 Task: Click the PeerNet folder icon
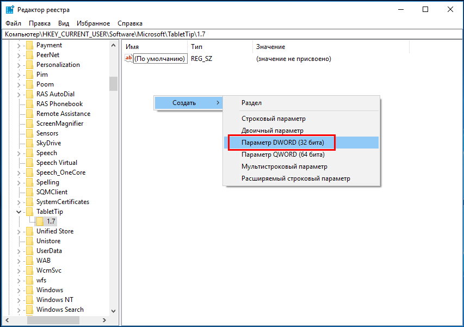[29, 55]
